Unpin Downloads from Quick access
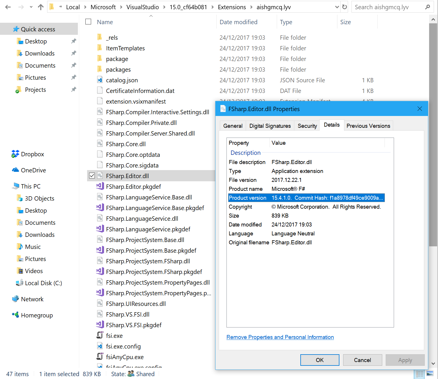Image resolution: width=438 pixels, height=379 pixels. coord(74,53)
